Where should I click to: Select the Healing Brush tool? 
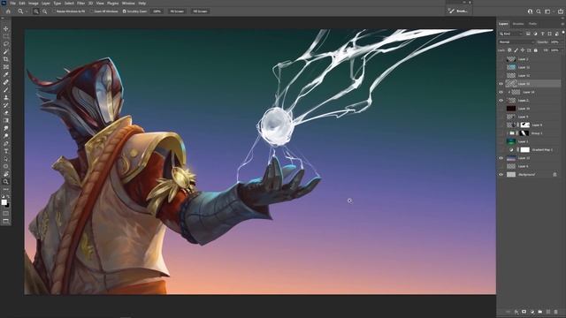click(6, 82)
